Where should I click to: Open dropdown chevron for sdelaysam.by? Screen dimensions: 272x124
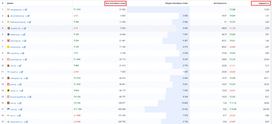(25, 78)
